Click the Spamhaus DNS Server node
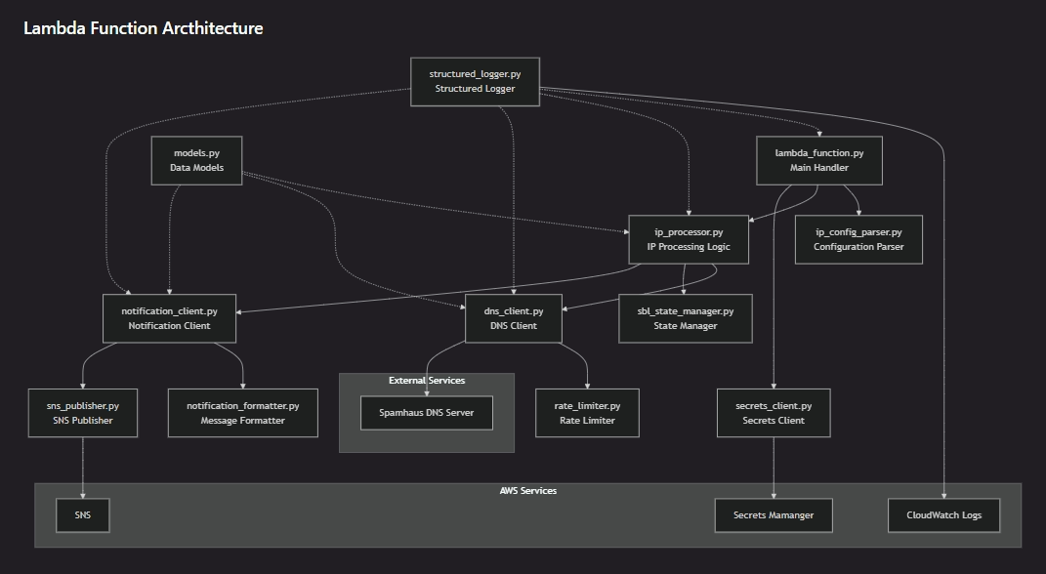 pos(426,413)
